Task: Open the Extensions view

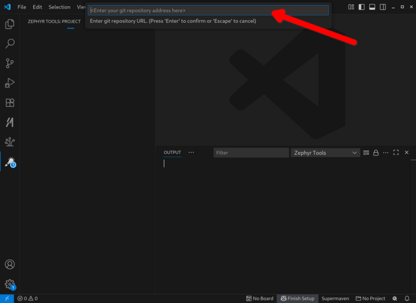Action: point(10,103)
